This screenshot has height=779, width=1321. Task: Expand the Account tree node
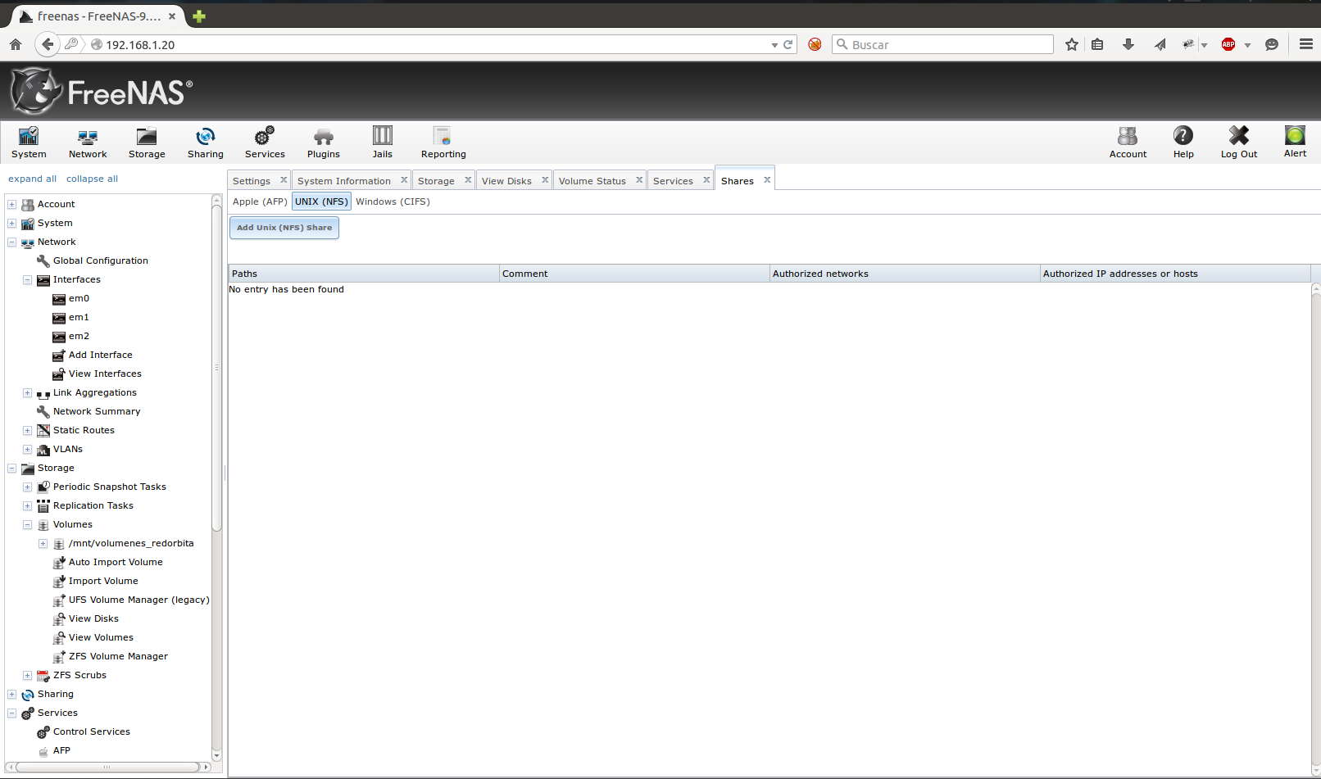[x=12, y=205]
